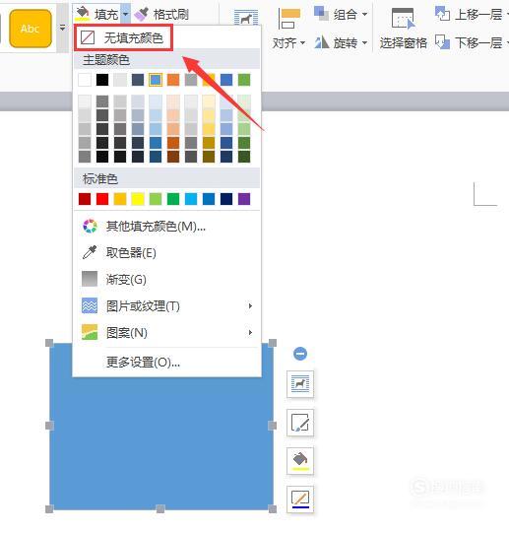Open More Settings option
509x533 pixels.
(166, 363)
